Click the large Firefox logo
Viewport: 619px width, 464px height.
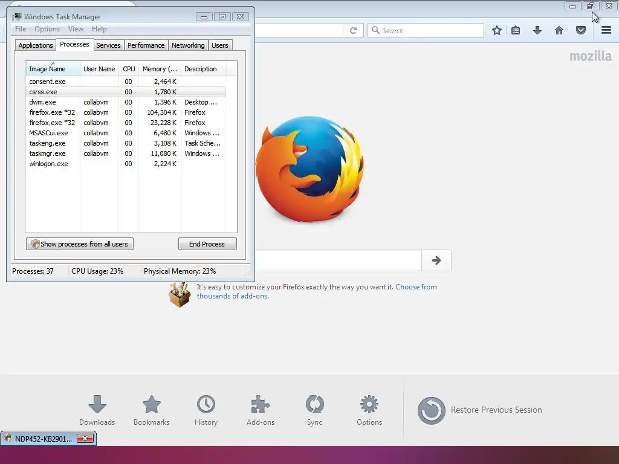[x=310, y=169]
